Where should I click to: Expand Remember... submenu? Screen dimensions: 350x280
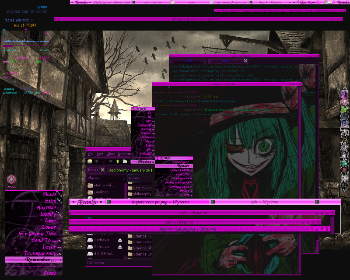click(34, 260)
